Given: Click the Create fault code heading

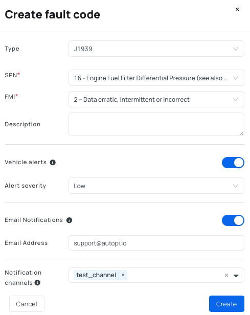Looking at the screenshot, I should [53, 15].
